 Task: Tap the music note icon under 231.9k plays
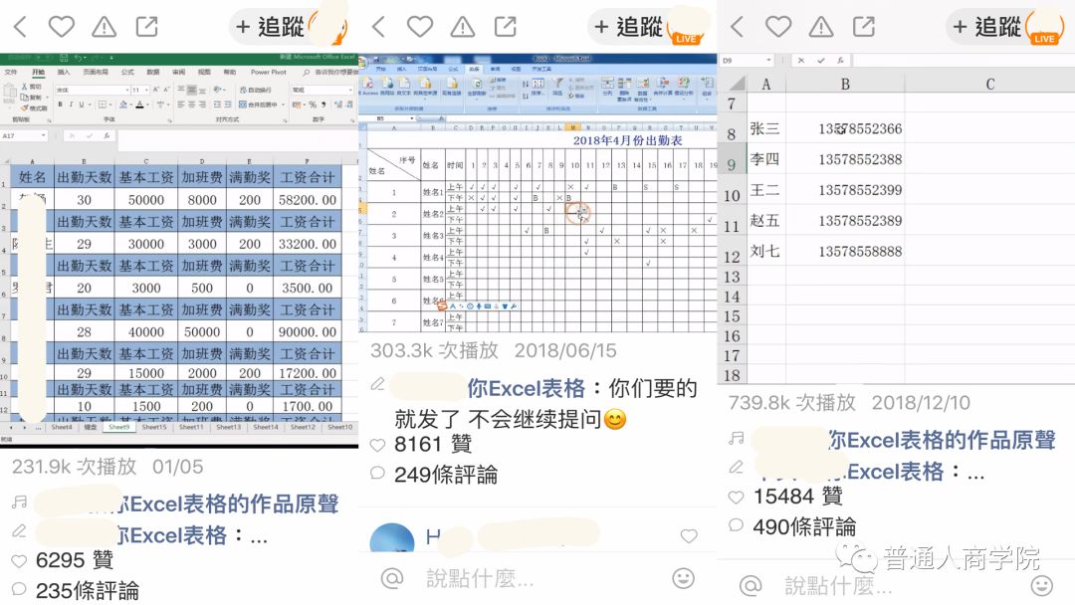click(x=19, y=503)
